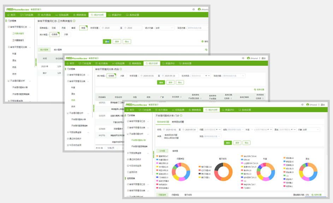
Task: Select 次数 statistic type in the back window
Action: 66,34
